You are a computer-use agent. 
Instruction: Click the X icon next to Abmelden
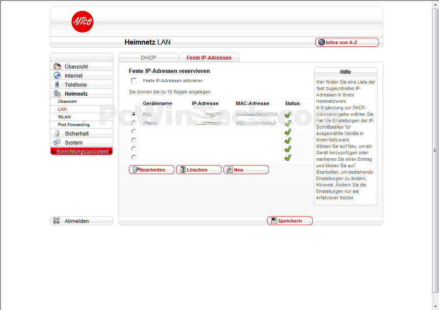click(x=57, y=221)
